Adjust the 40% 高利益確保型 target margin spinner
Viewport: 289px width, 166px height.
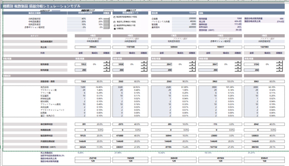point(106,19)
